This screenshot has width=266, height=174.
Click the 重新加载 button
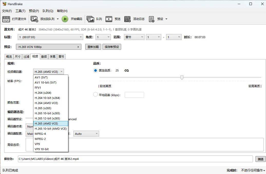(93, 47)
